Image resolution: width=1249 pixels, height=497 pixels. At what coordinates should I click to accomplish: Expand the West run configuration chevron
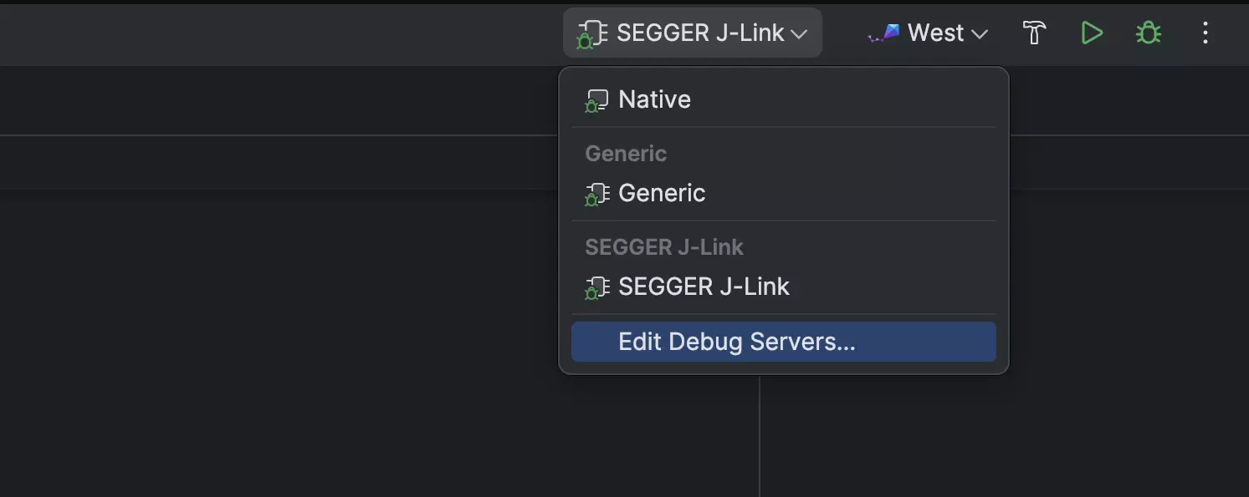(x=980, y=34)
